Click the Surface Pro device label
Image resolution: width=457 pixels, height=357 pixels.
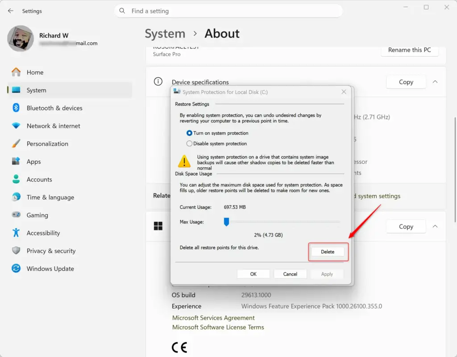[x=167, y=54]
